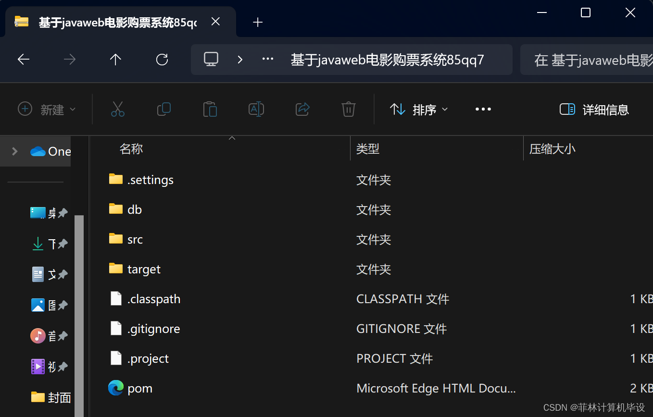653x417 pixels.
Task: Select the src folder
Action: pyautogui.click(x=135, y=240)
